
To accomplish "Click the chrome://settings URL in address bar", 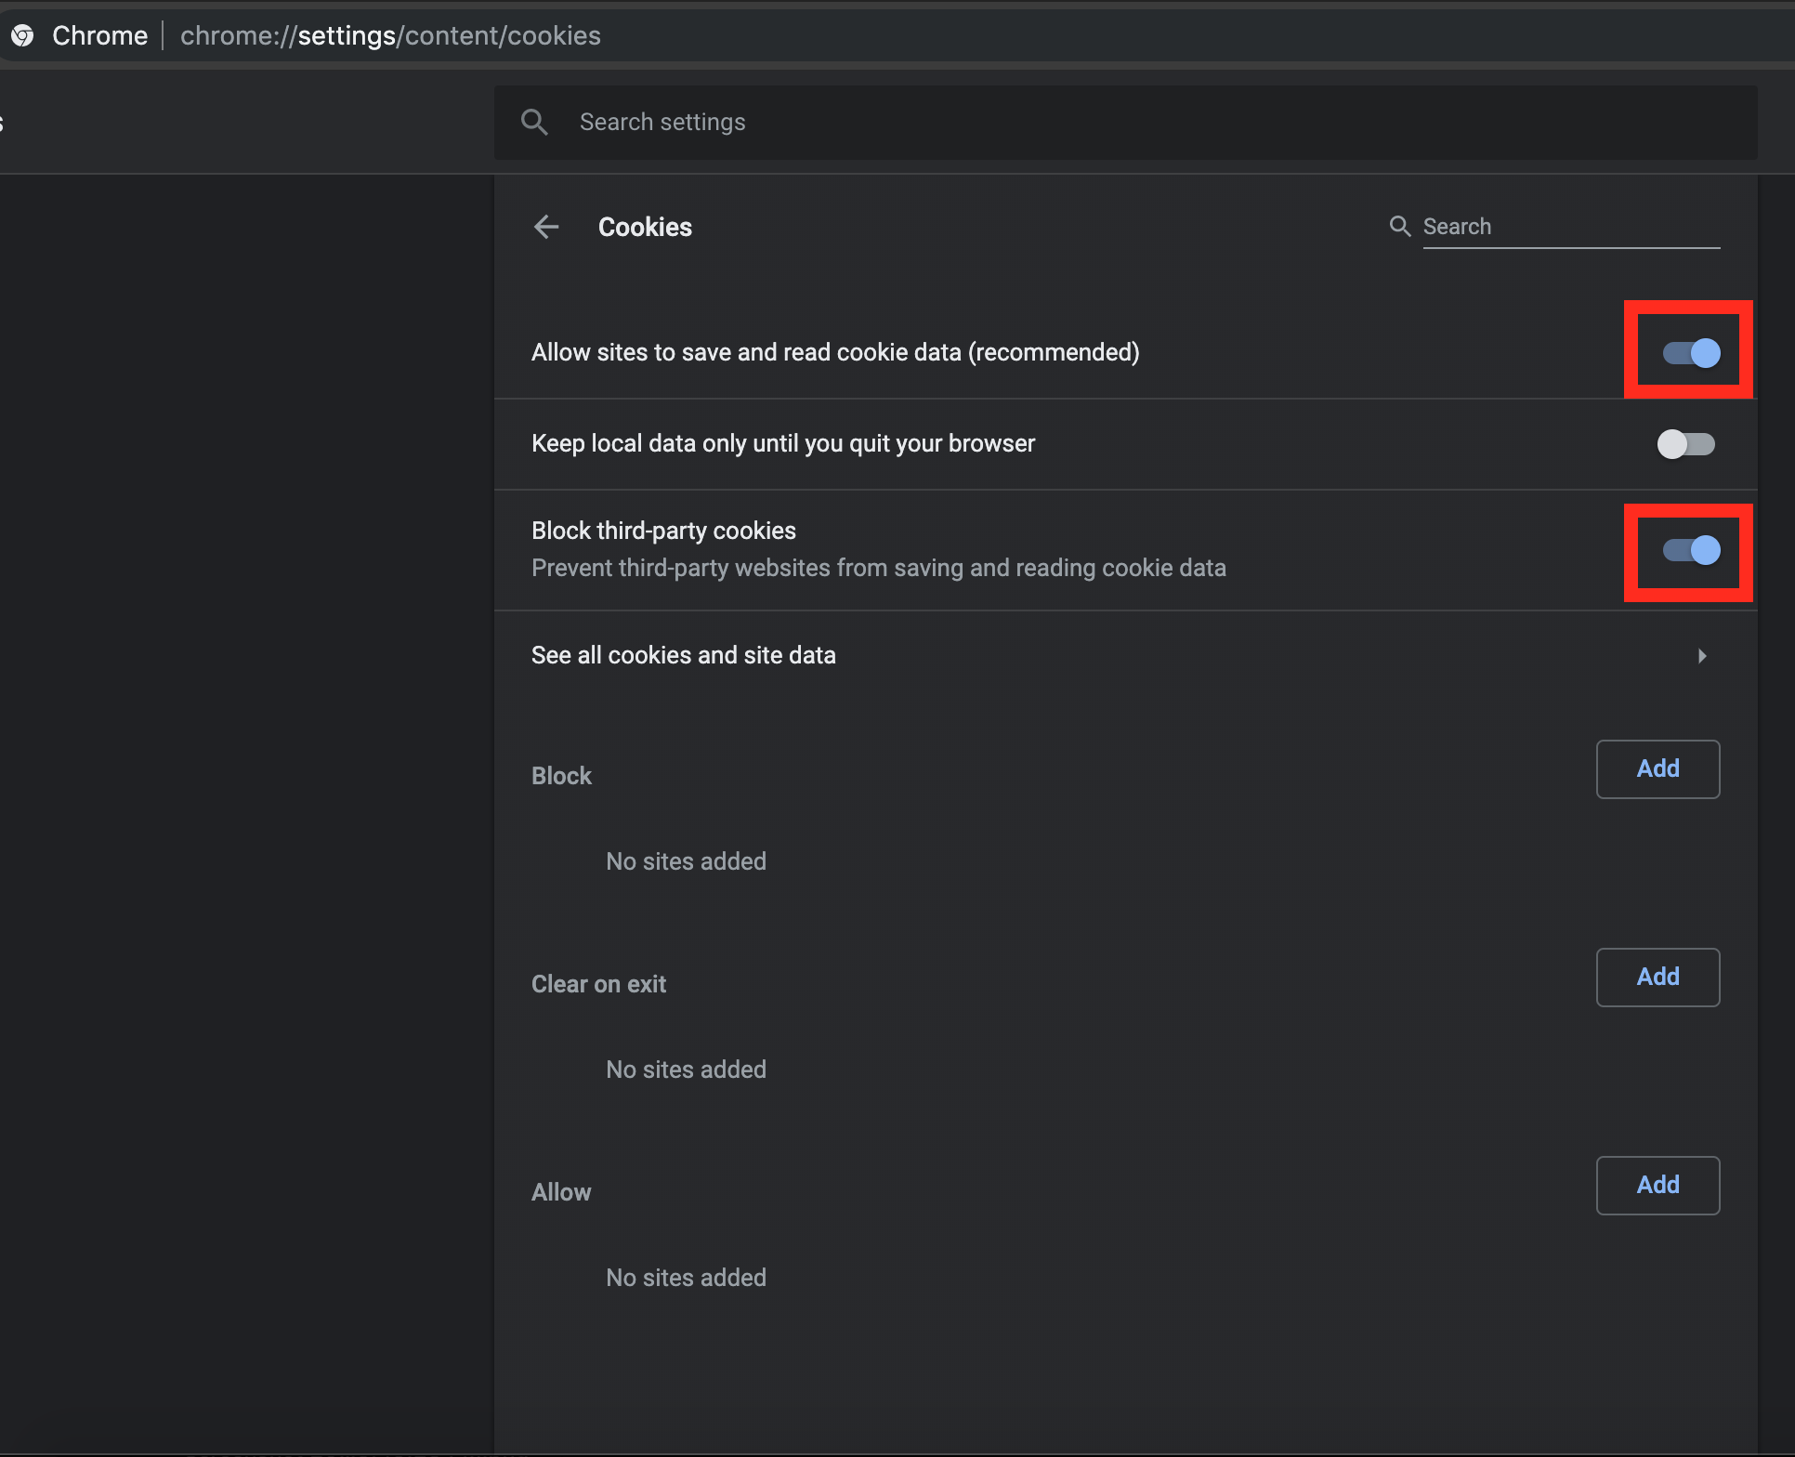I will point(390,35).
